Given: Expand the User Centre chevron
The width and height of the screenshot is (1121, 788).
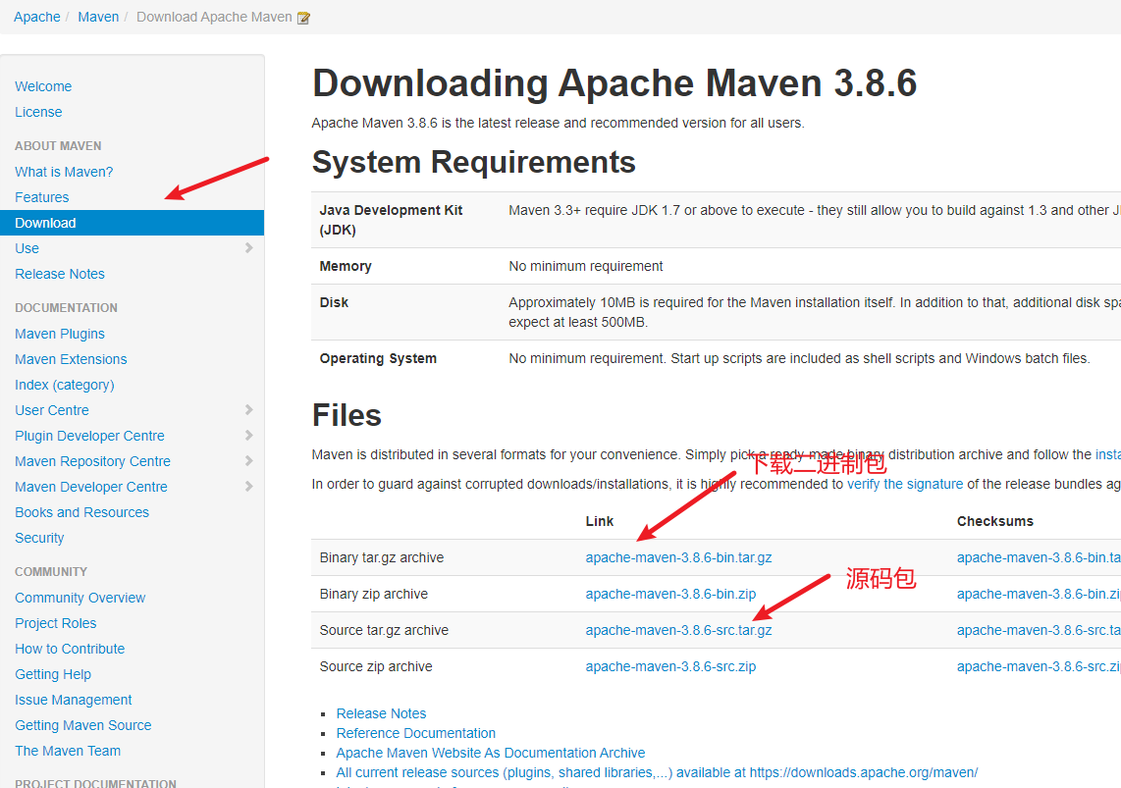Looking at the screenshot, I should point(248,410).
